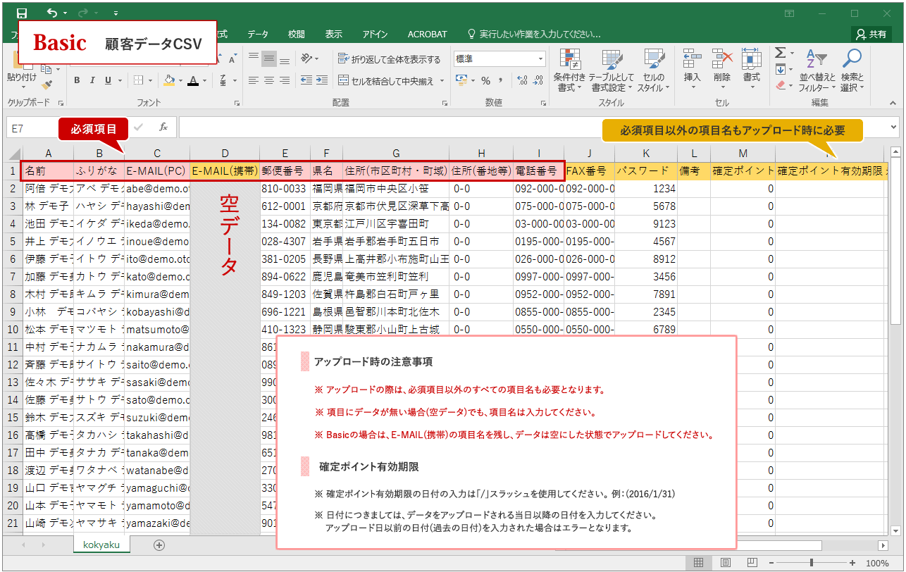Center text horizontally
Screen dimensions: 906x572
pyautogui.click(x=268, y=80)
